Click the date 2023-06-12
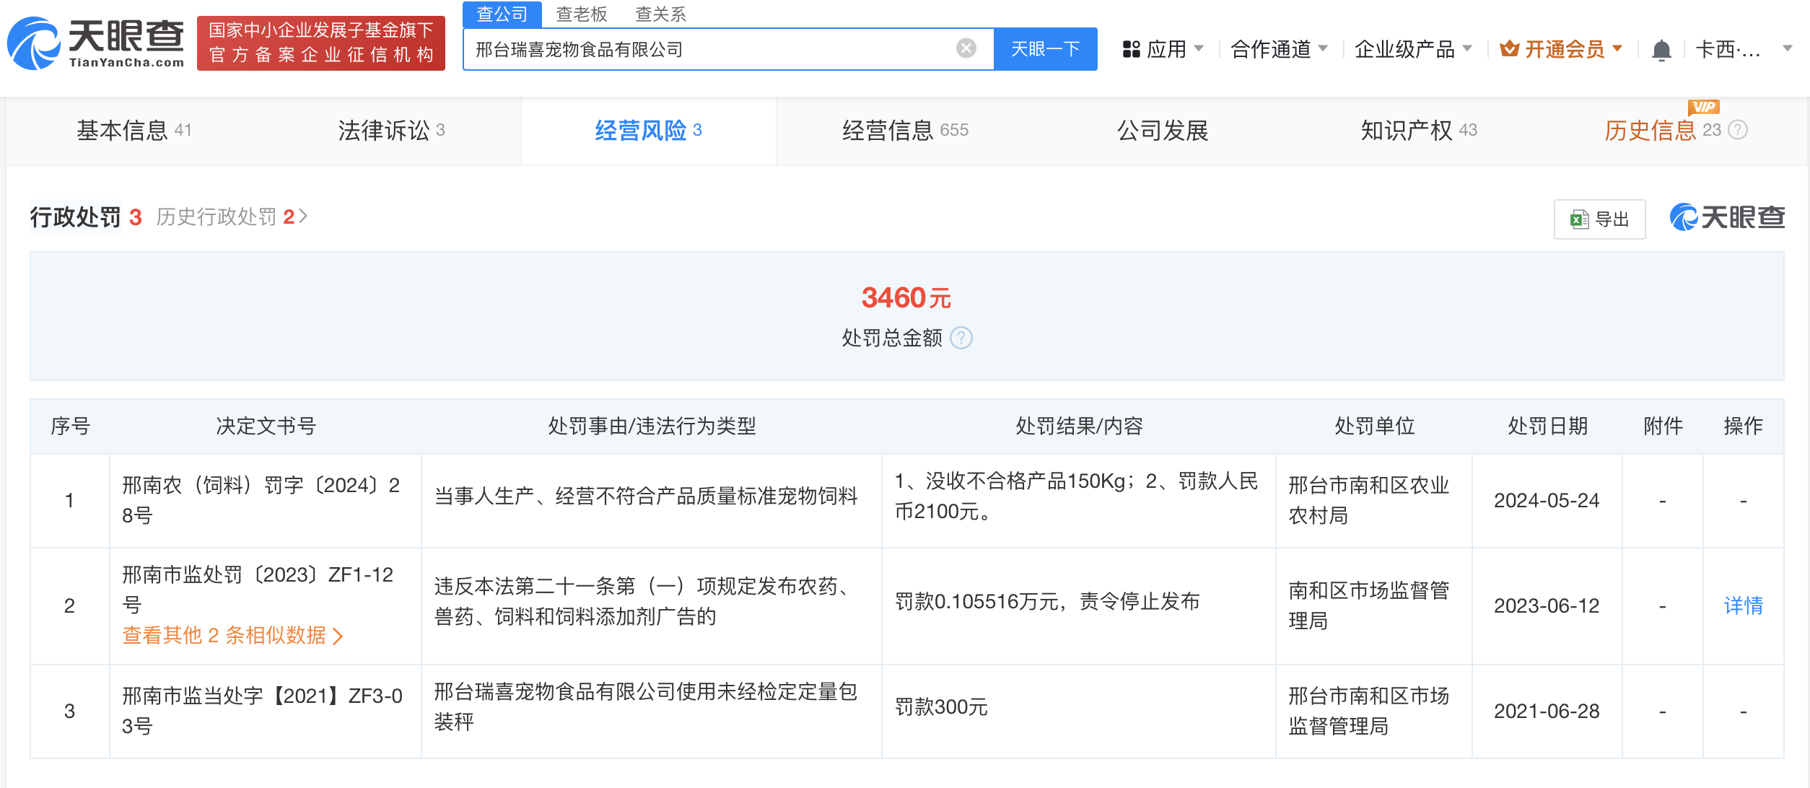This screenshot has width=1810, height=788. click(1547, 605)
